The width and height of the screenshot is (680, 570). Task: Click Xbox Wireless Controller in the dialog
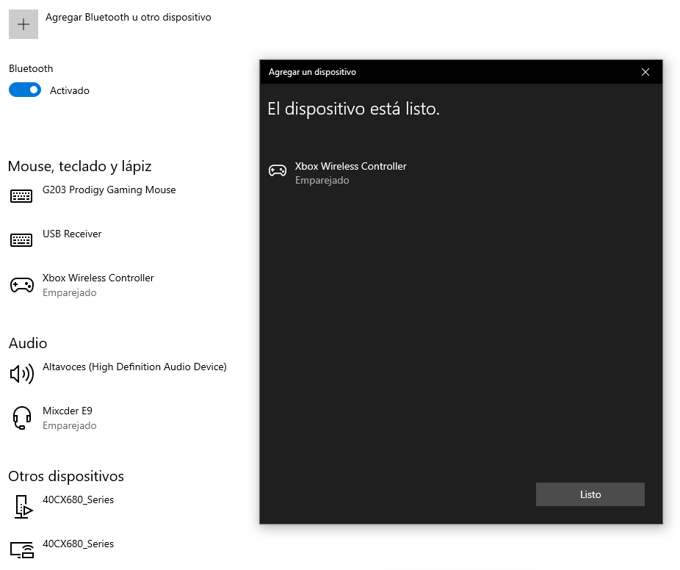(x=351, y=166)
